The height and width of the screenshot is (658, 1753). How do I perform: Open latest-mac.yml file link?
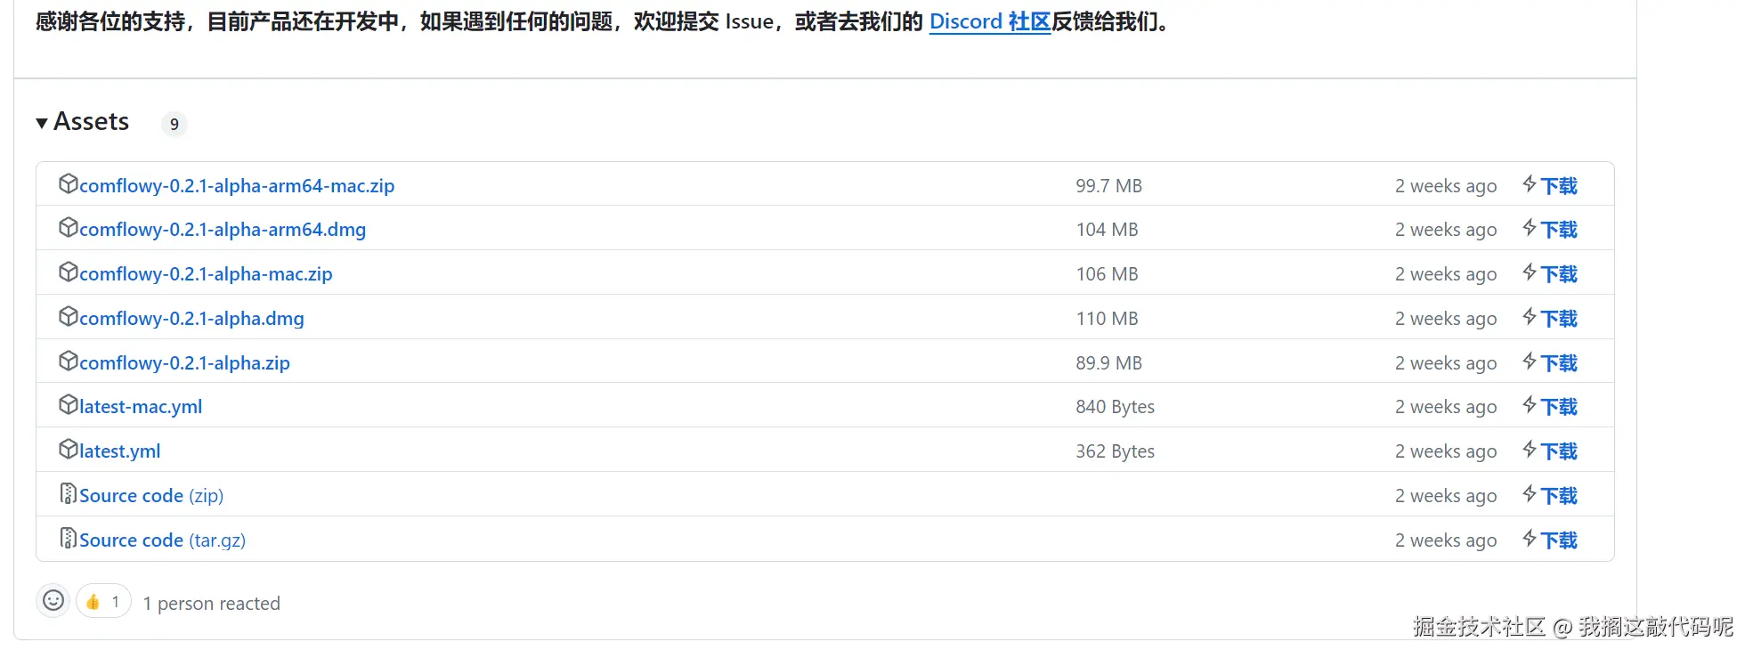pos(141,407)
